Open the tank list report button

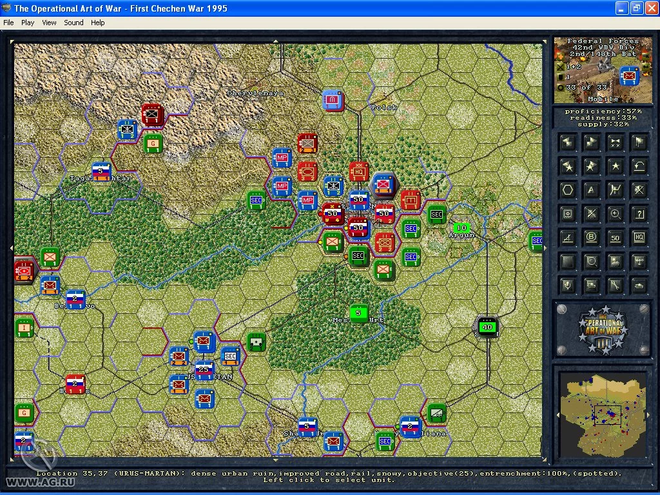pyautogui.click(x=591, y=286)
